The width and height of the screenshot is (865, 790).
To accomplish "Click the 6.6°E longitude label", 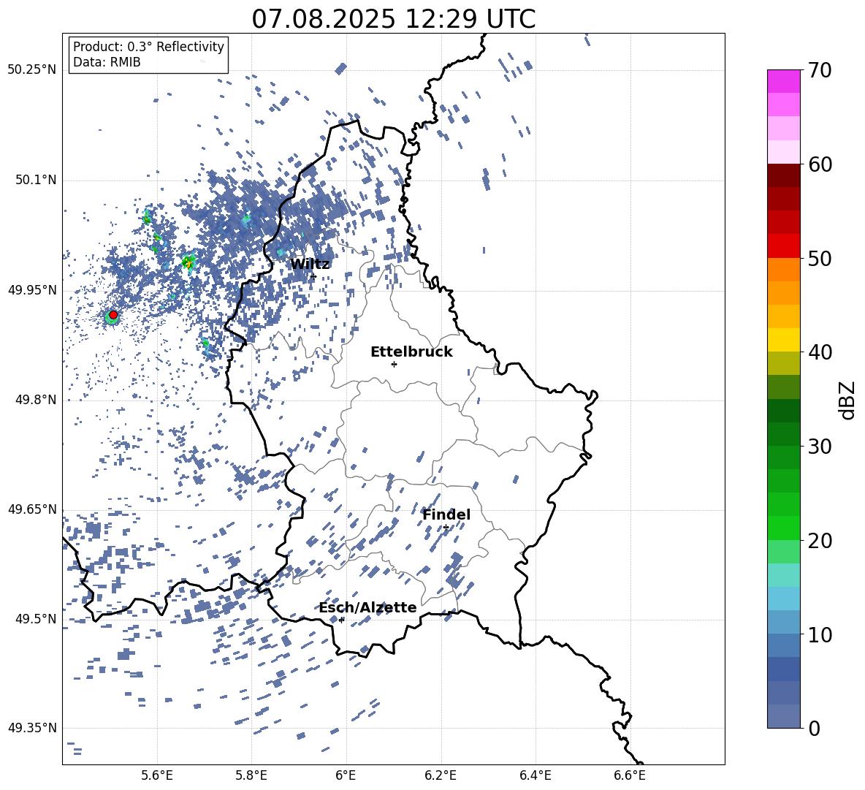I will pyautogui.click(x=630, y=775).
